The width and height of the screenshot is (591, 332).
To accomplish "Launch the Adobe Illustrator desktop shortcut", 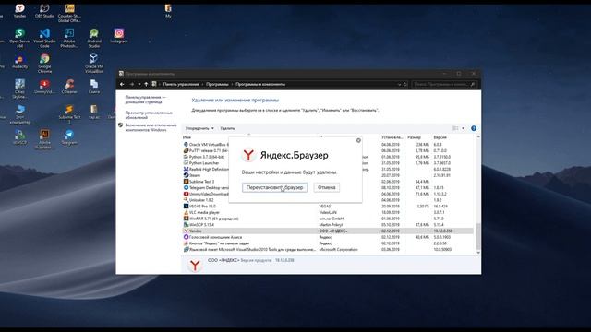I will click(x=44, y=139).
